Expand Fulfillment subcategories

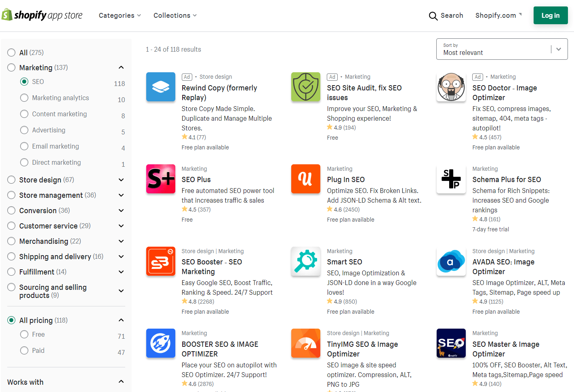121,272
